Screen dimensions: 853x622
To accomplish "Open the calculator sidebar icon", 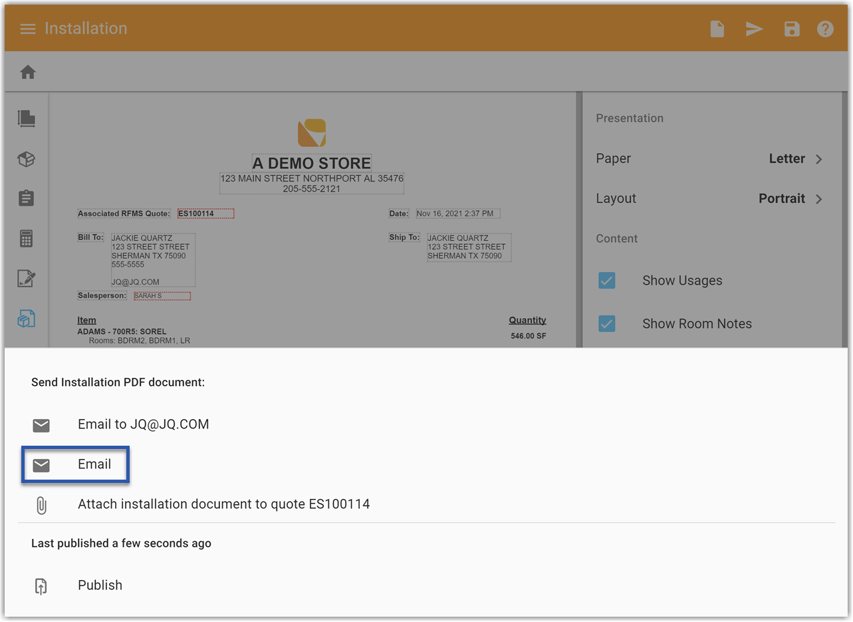I will pos(27,238).
